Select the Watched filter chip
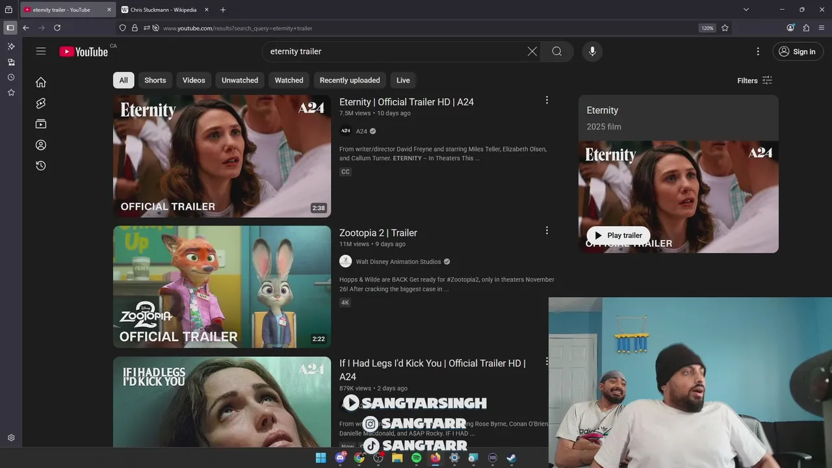Image resolution: width=832 pixels, height=468 pixels. pos(289,80)
